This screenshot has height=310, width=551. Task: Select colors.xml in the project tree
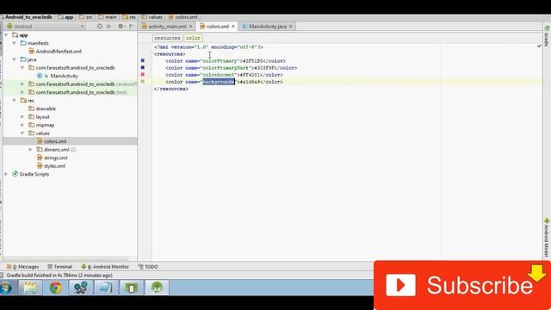point(55,141)
